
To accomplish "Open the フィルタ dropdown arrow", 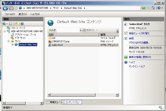I will [x=81, y=30].
